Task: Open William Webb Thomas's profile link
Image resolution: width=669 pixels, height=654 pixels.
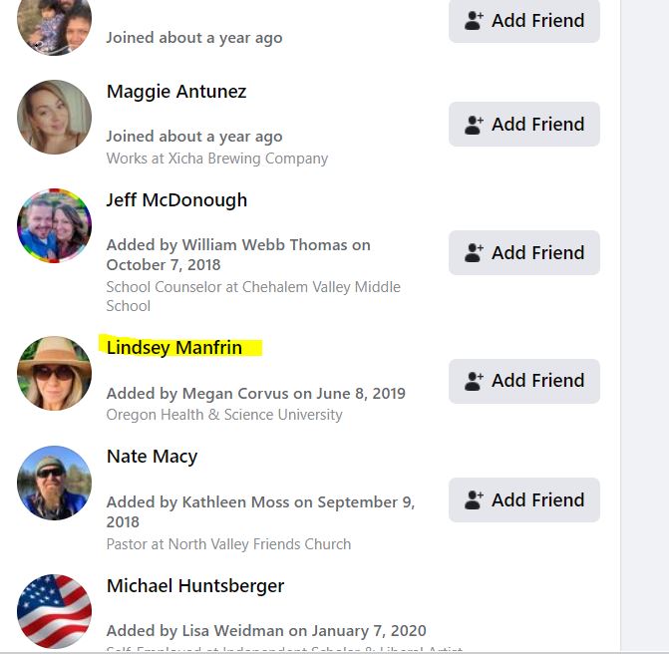Action: point(264,245)
